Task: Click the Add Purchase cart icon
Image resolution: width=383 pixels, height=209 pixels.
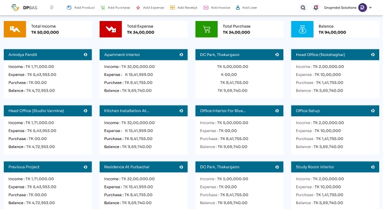Action: tap(102, 8)
